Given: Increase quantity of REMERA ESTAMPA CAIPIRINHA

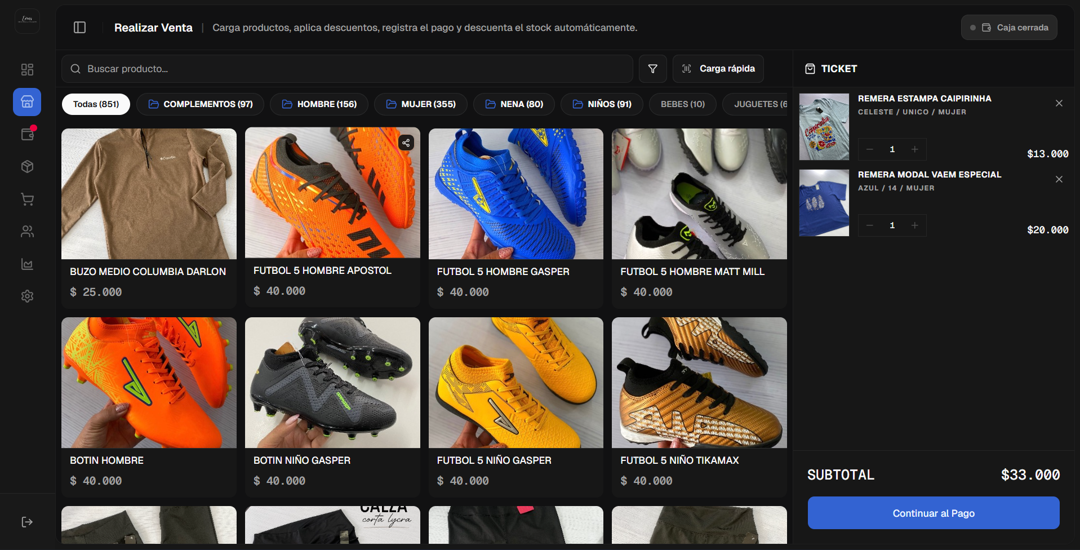Looking at the screenshot, I should tap(915, 149).
